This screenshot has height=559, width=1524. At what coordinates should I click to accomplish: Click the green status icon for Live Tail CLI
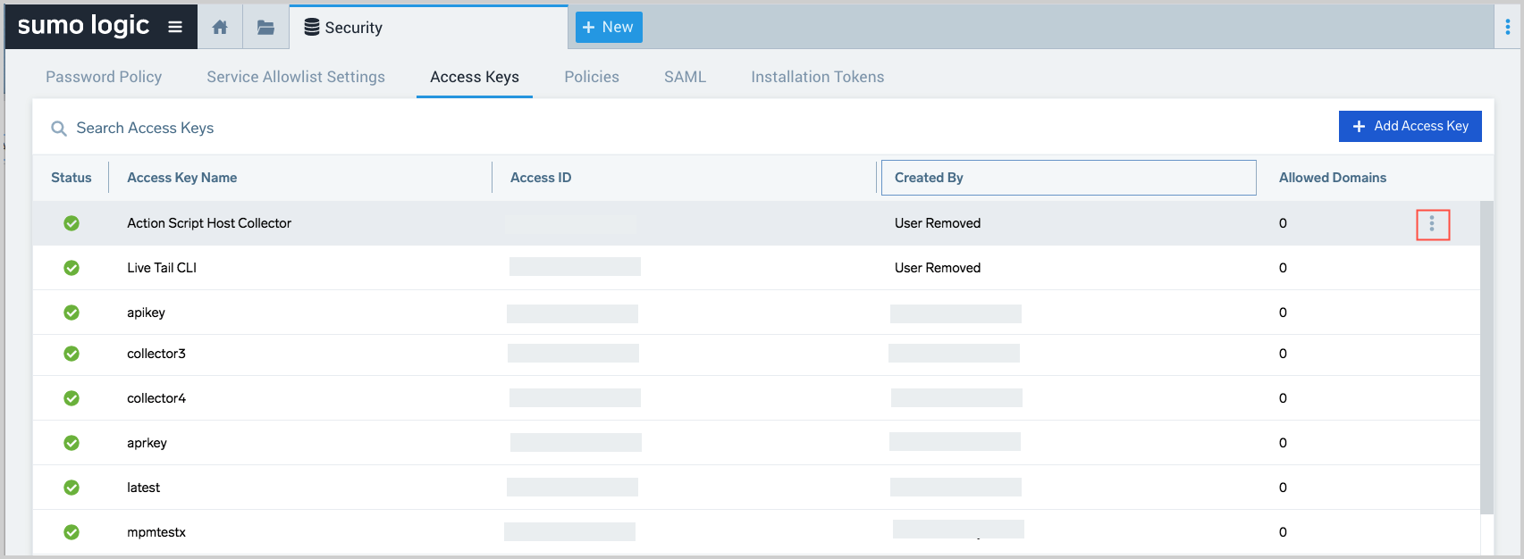72,268
